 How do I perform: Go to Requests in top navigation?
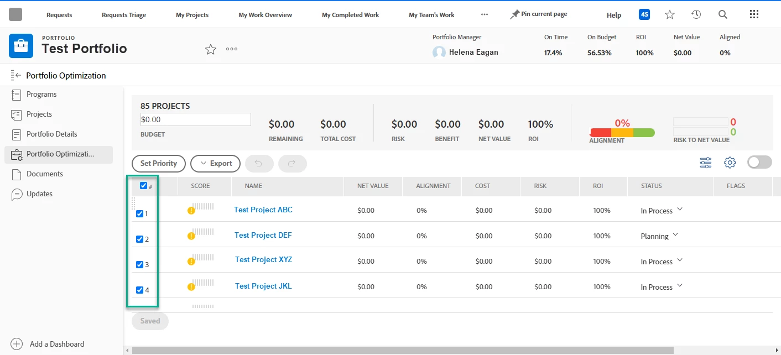(59, 15)
